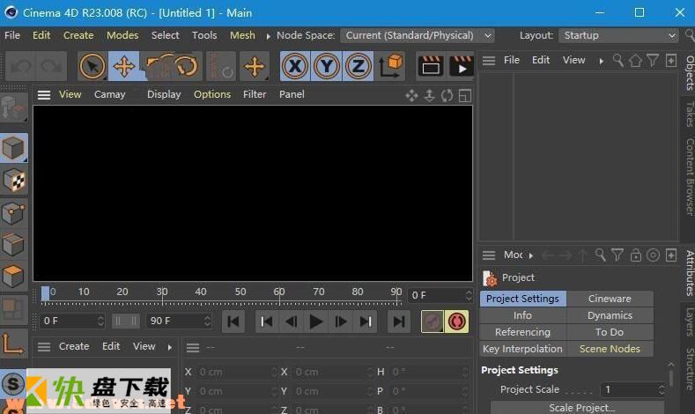Play the animation forward
The width and height of the screenshot is (695, 414).
click(315, 322)
